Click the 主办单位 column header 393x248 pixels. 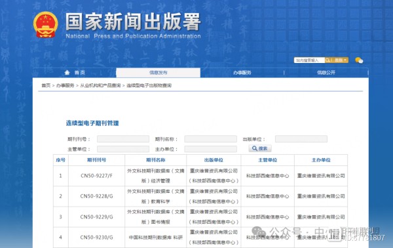tap(321, 160)
